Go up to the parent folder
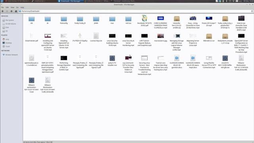254x143 pixels. [x=12, y=11]
